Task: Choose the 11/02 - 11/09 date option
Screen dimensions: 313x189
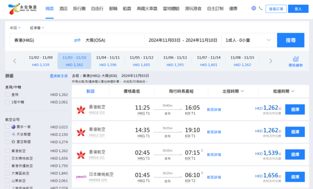Action: [x=41, y=61]
